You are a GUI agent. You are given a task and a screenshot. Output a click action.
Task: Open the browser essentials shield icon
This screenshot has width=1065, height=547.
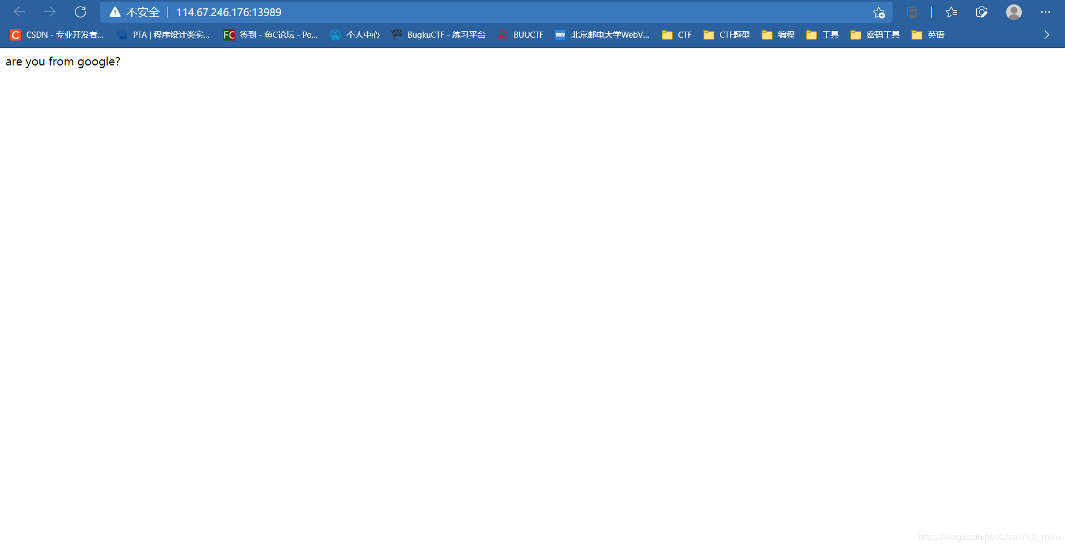point(982,12)
